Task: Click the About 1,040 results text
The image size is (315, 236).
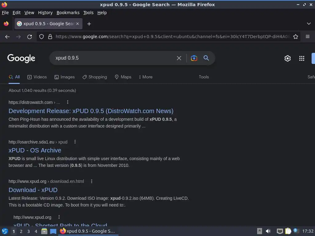Action: [42, 91]
